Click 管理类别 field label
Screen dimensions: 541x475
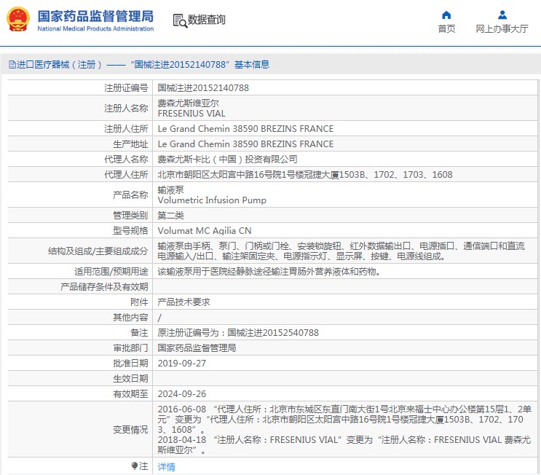pos(130,216)
